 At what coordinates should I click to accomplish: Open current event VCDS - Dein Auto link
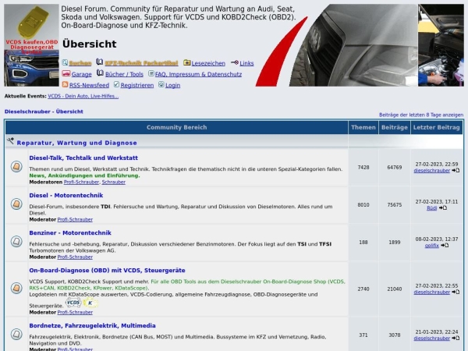point(83,96)
